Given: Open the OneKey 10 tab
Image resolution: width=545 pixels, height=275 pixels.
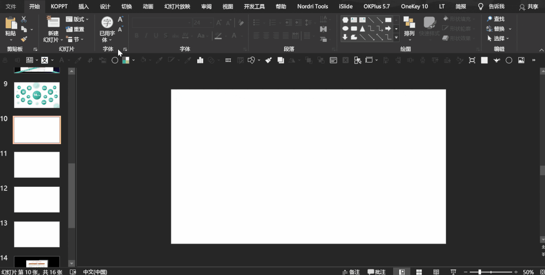Looking at the screenshot, I should click(414, 7).
